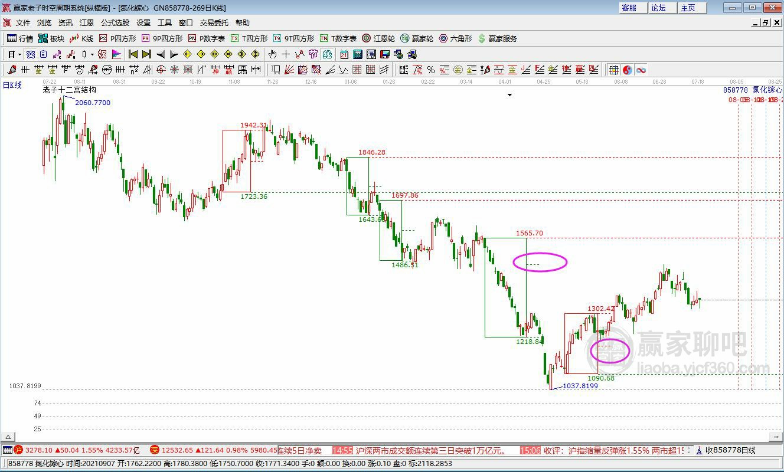
Task: Open the 行情 quotes view
Action: (x=20, y=38)
